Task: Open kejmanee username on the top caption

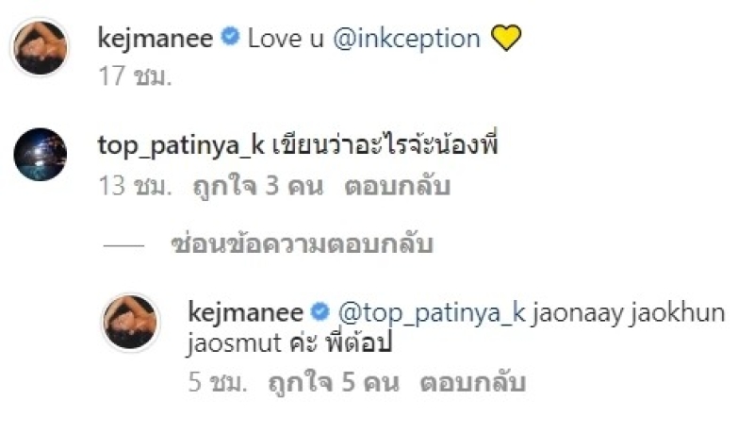Action: (155, 38)
